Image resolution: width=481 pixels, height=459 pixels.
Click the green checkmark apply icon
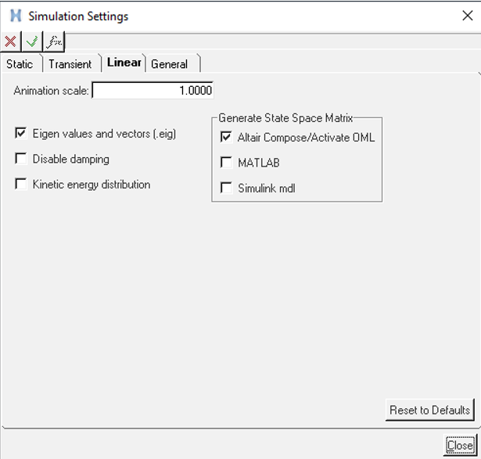32,42
